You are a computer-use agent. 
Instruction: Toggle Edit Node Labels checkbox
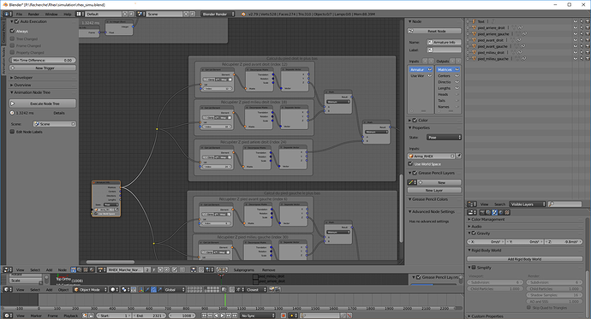(x=13, y=132)
